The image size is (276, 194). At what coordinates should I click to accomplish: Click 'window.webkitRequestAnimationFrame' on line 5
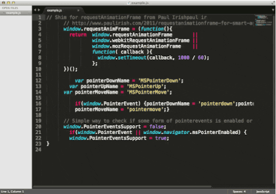tap(141, 40)
